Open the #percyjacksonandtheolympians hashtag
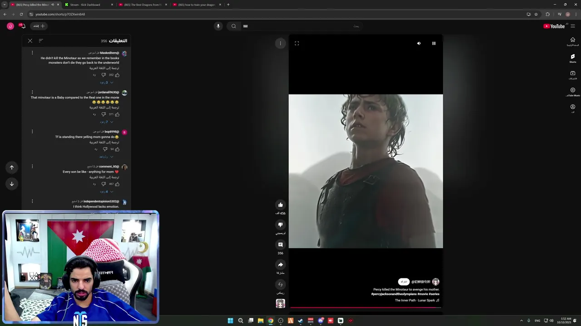The height and width of the screenshot is (326, 581). [394, 294]
